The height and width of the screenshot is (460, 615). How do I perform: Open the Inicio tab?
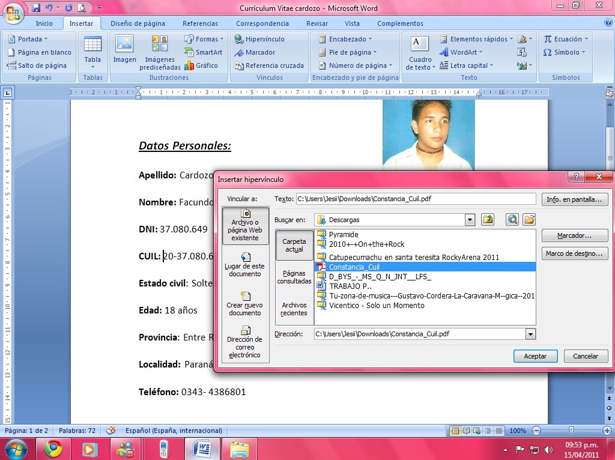[44, 23]
